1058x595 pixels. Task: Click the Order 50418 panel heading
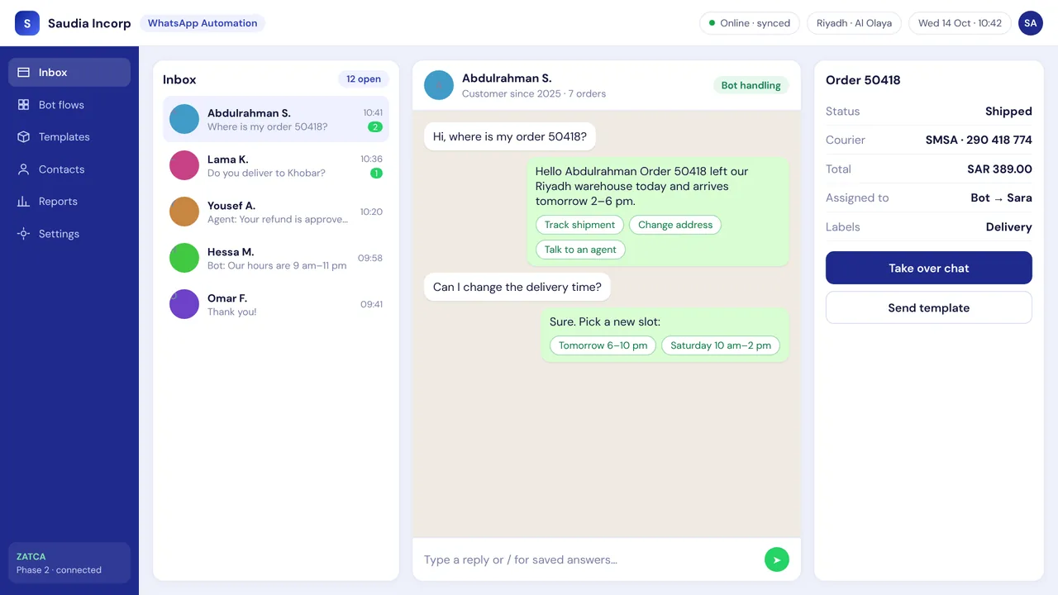tap(863, 80)
